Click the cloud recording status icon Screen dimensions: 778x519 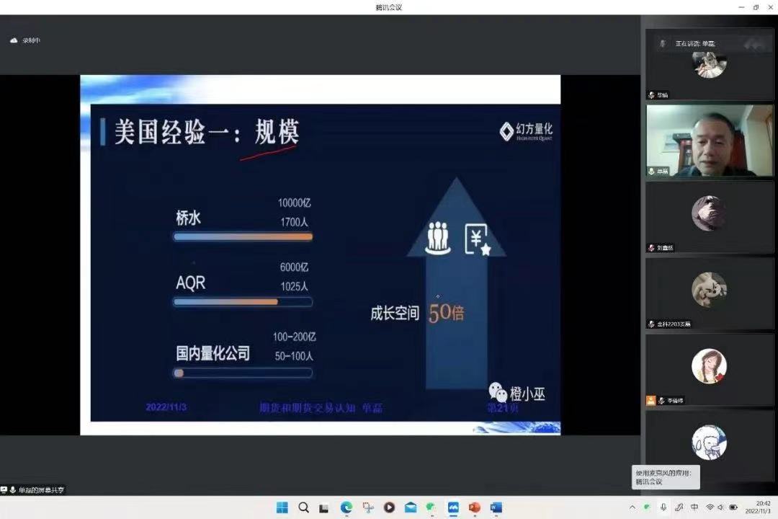pyautogui.click(x=14, y=40)
